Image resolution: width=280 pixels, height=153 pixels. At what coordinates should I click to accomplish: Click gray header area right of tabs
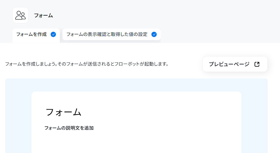coord(220,34)
